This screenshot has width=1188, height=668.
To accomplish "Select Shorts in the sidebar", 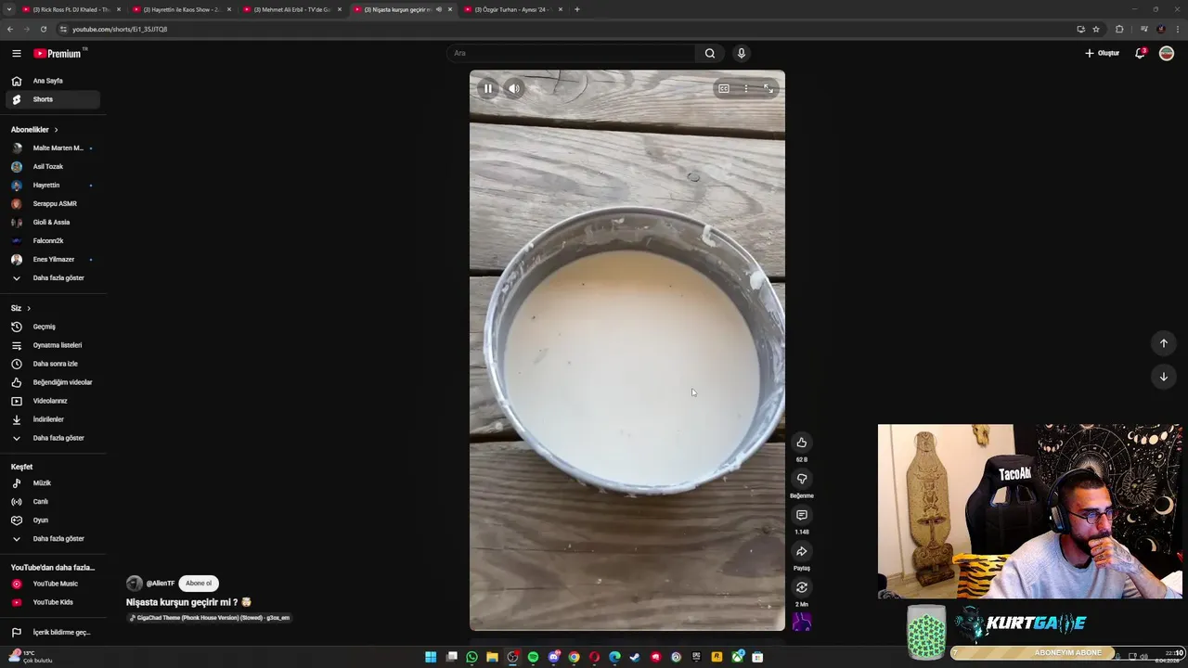I will 53,99.
